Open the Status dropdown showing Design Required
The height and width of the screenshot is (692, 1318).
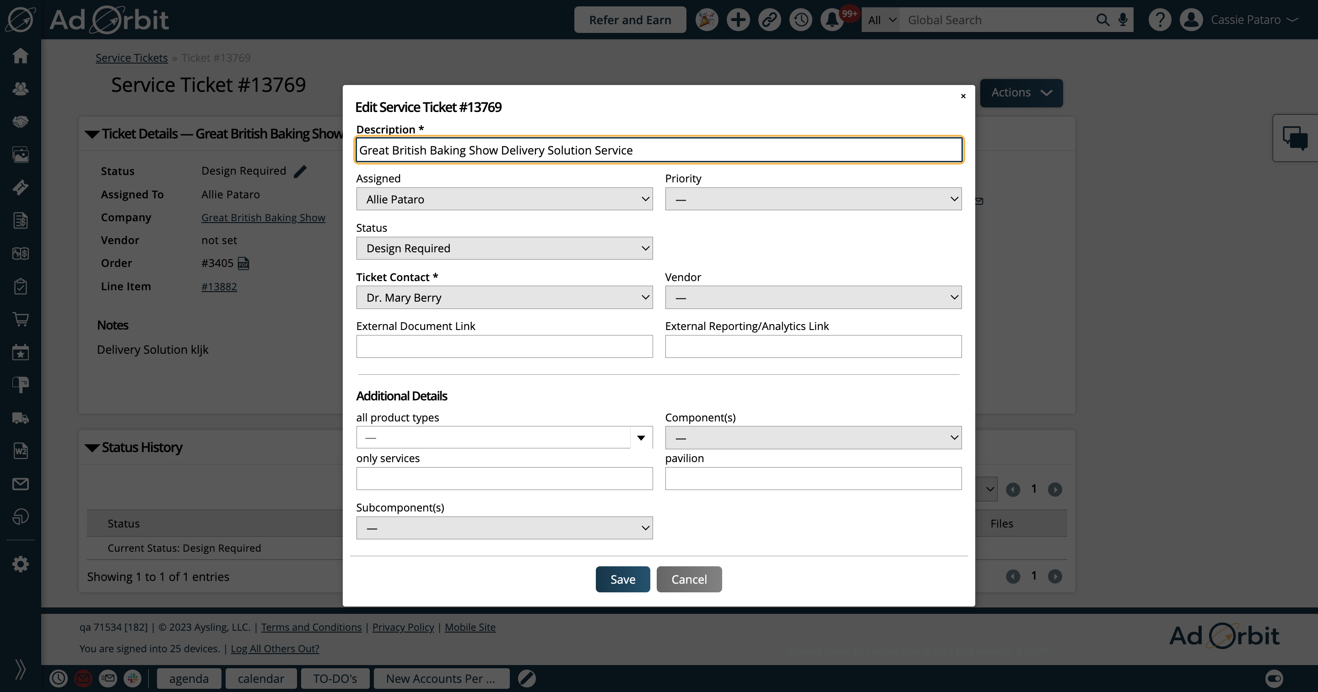504,248
